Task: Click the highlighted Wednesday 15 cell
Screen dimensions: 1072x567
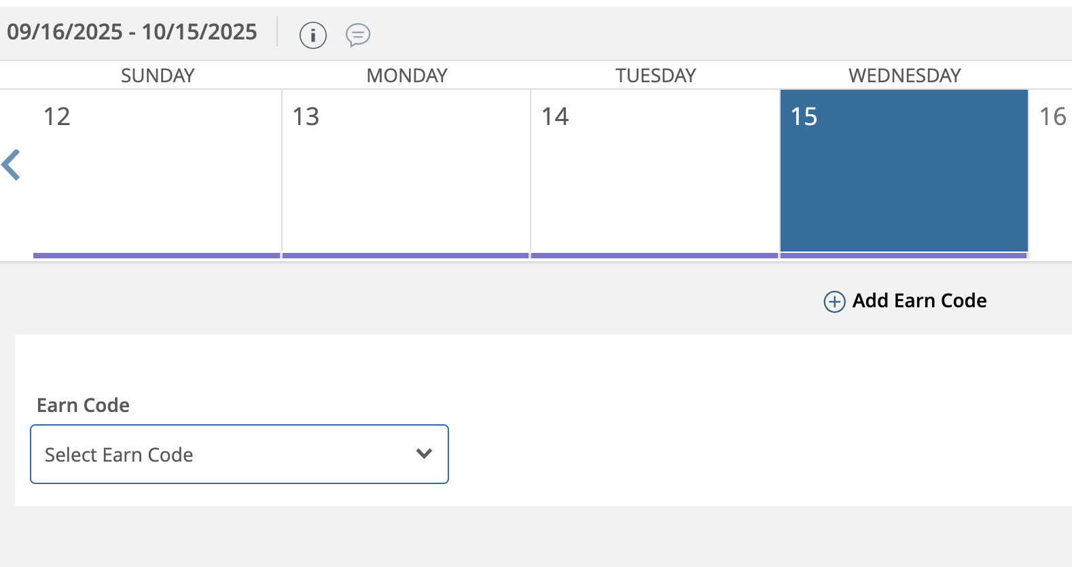Action: (904, 170)
